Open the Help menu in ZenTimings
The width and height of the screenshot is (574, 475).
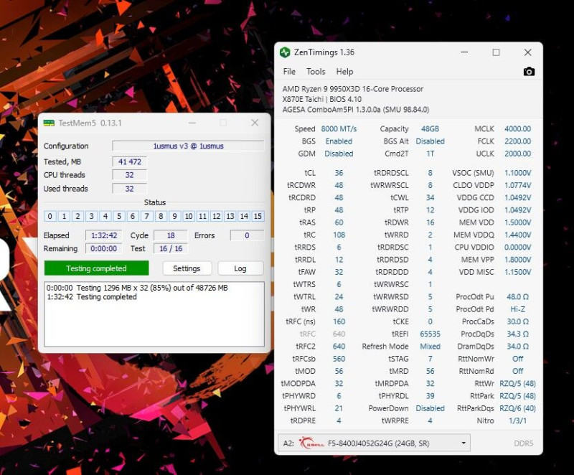(x=344, y=71)
